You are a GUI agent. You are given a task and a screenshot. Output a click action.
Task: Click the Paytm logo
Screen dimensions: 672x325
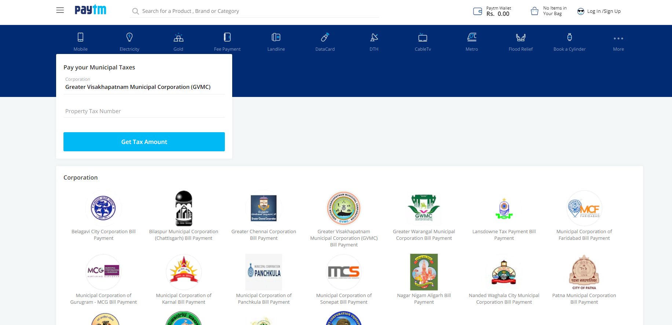coord(90,10)
